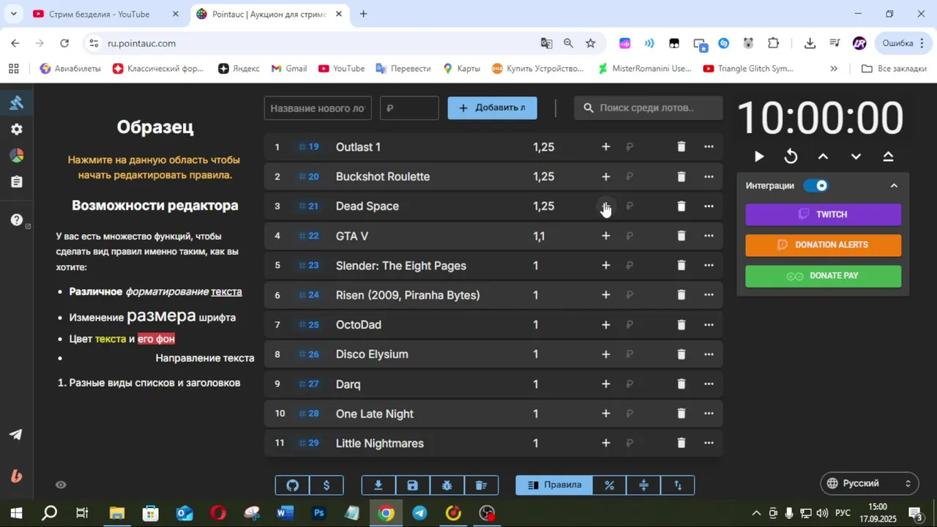Image resolution: width=937 pixels, height=527 pixels.
Task: Click the bug report icon
Action: click(447, 485)
